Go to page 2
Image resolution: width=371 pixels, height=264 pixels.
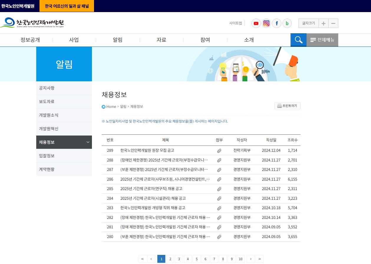click(x=170, y=259)
